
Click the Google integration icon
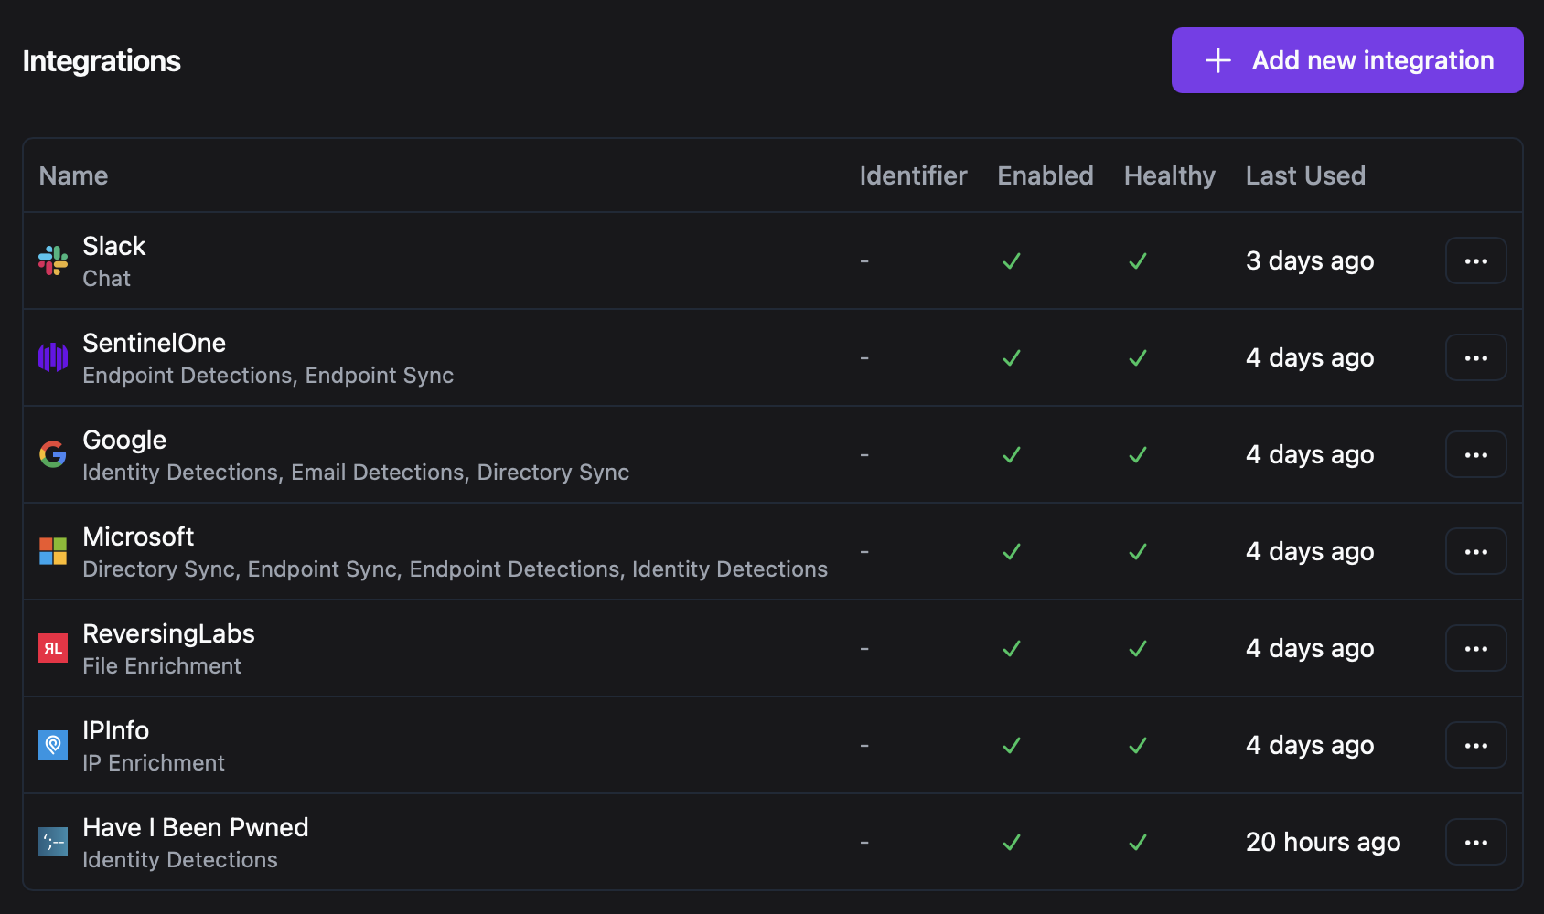[x=52, y=454]
